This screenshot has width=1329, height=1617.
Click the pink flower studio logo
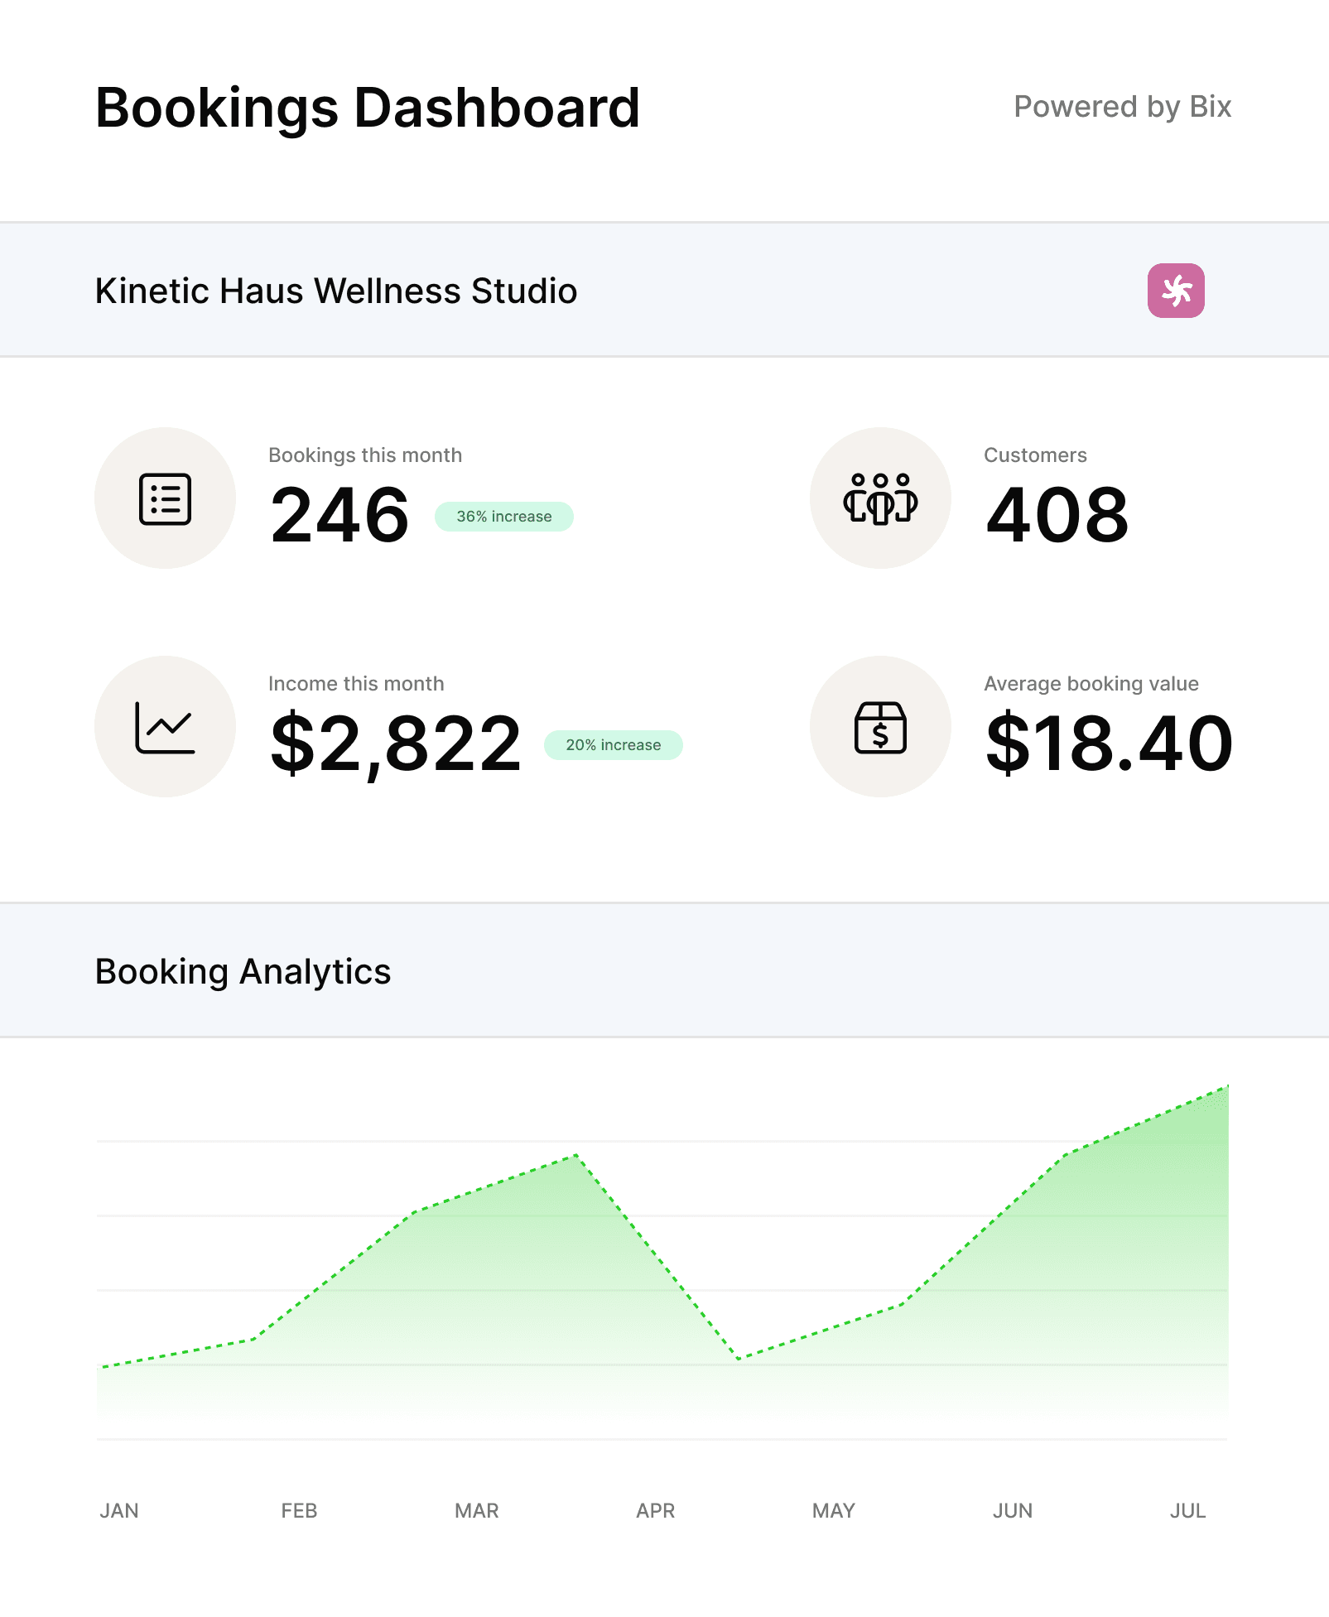1175,291
